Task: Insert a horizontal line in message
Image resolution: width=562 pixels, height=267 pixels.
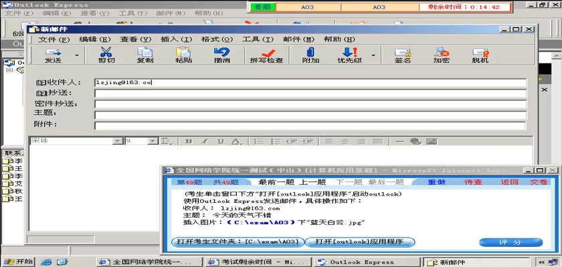Action: 399,142
